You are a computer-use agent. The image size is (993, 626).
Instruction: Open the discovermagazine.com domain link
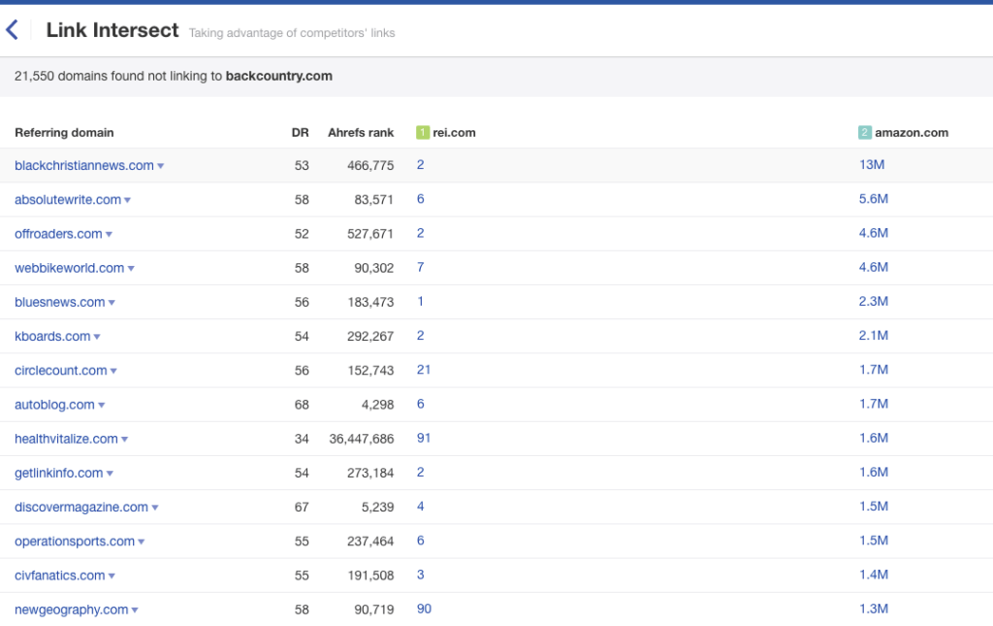[x=81, y=508]
